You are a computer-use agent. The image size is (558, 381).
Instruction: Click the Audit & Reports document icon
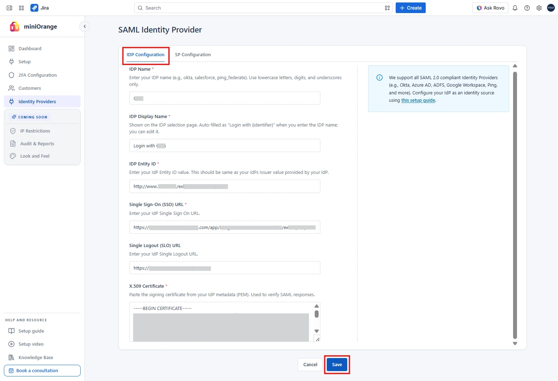pyautogui.click(x=13, y=143)
